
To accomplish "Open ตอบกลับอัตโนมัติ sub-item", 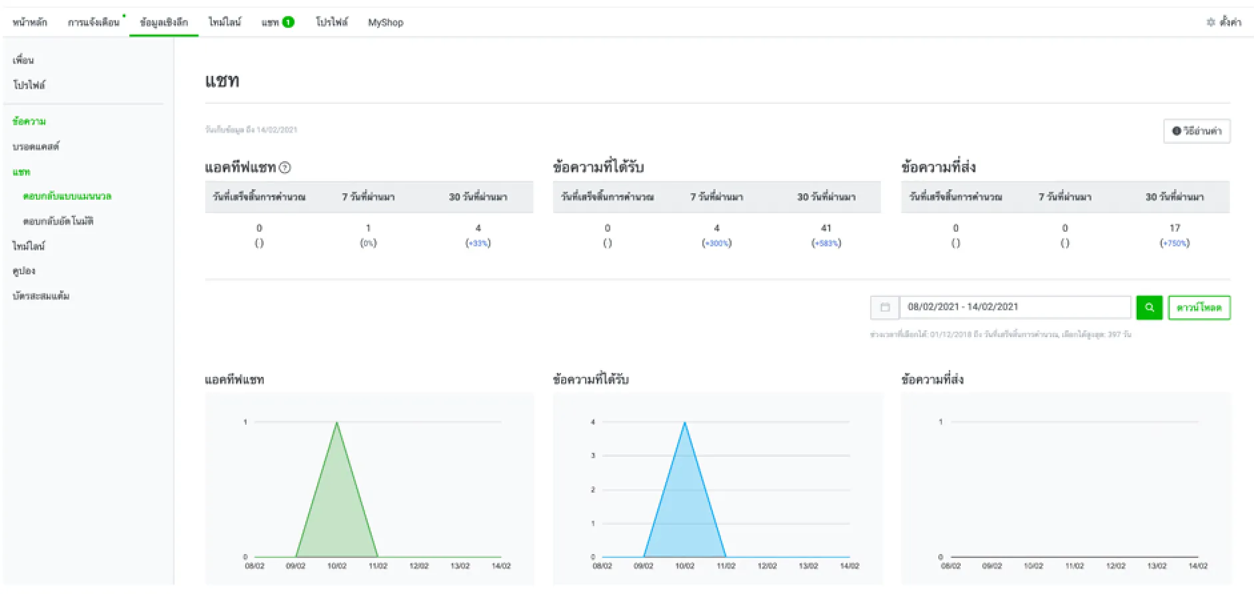I will (x=58, y=221).
